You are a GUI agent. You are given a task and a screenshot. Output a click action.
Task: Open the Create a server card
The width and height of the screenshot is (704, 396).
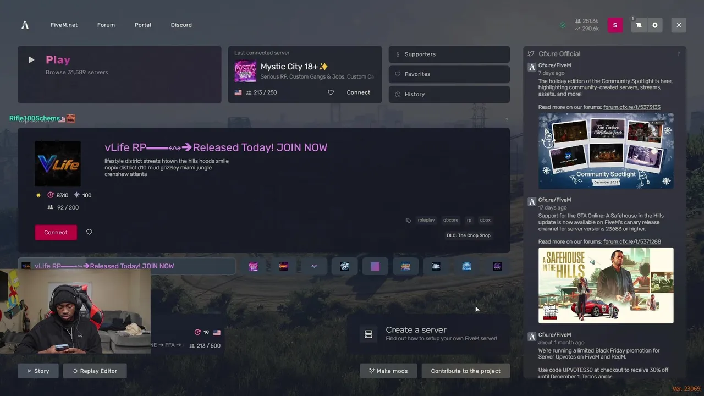coord(428,334)
